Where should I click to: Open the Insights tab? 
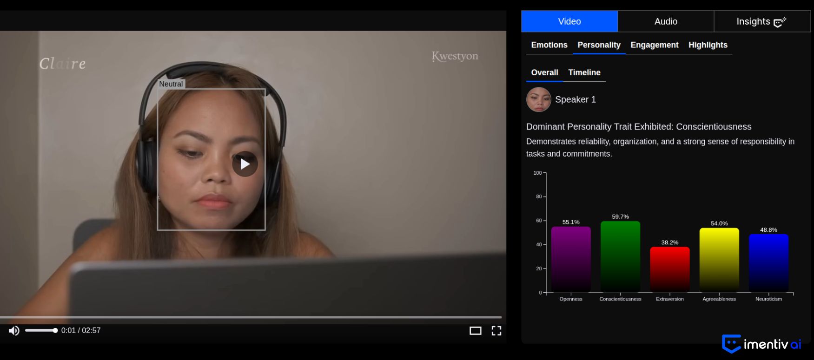pos(753,21)
